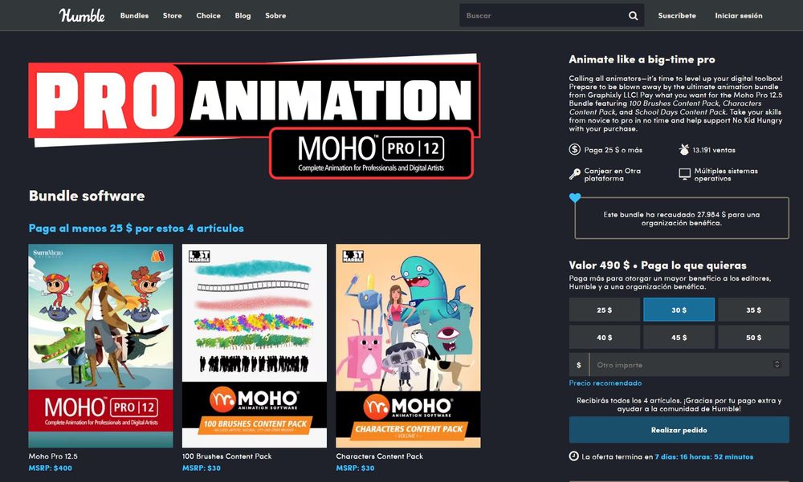Open the Characters Content Pack thumbnail
The width and height of the screenshot is (803, 482).
click(408, 346)
